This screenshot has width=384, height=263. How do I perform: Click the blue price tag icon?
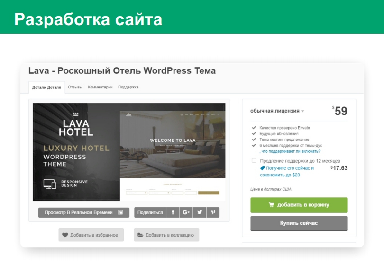click(x=263, y=168)
